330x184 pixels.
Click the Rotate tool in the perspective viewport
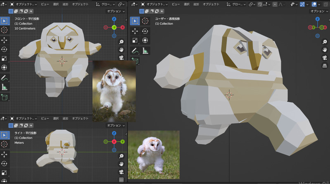pos(145,31)
